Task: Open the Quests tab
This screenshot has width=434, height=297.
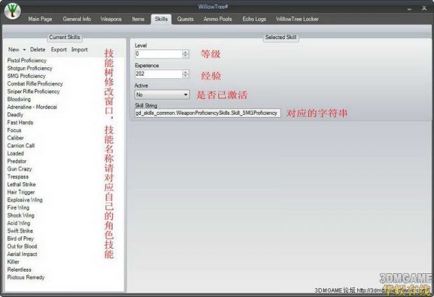Action: [185, 18]
